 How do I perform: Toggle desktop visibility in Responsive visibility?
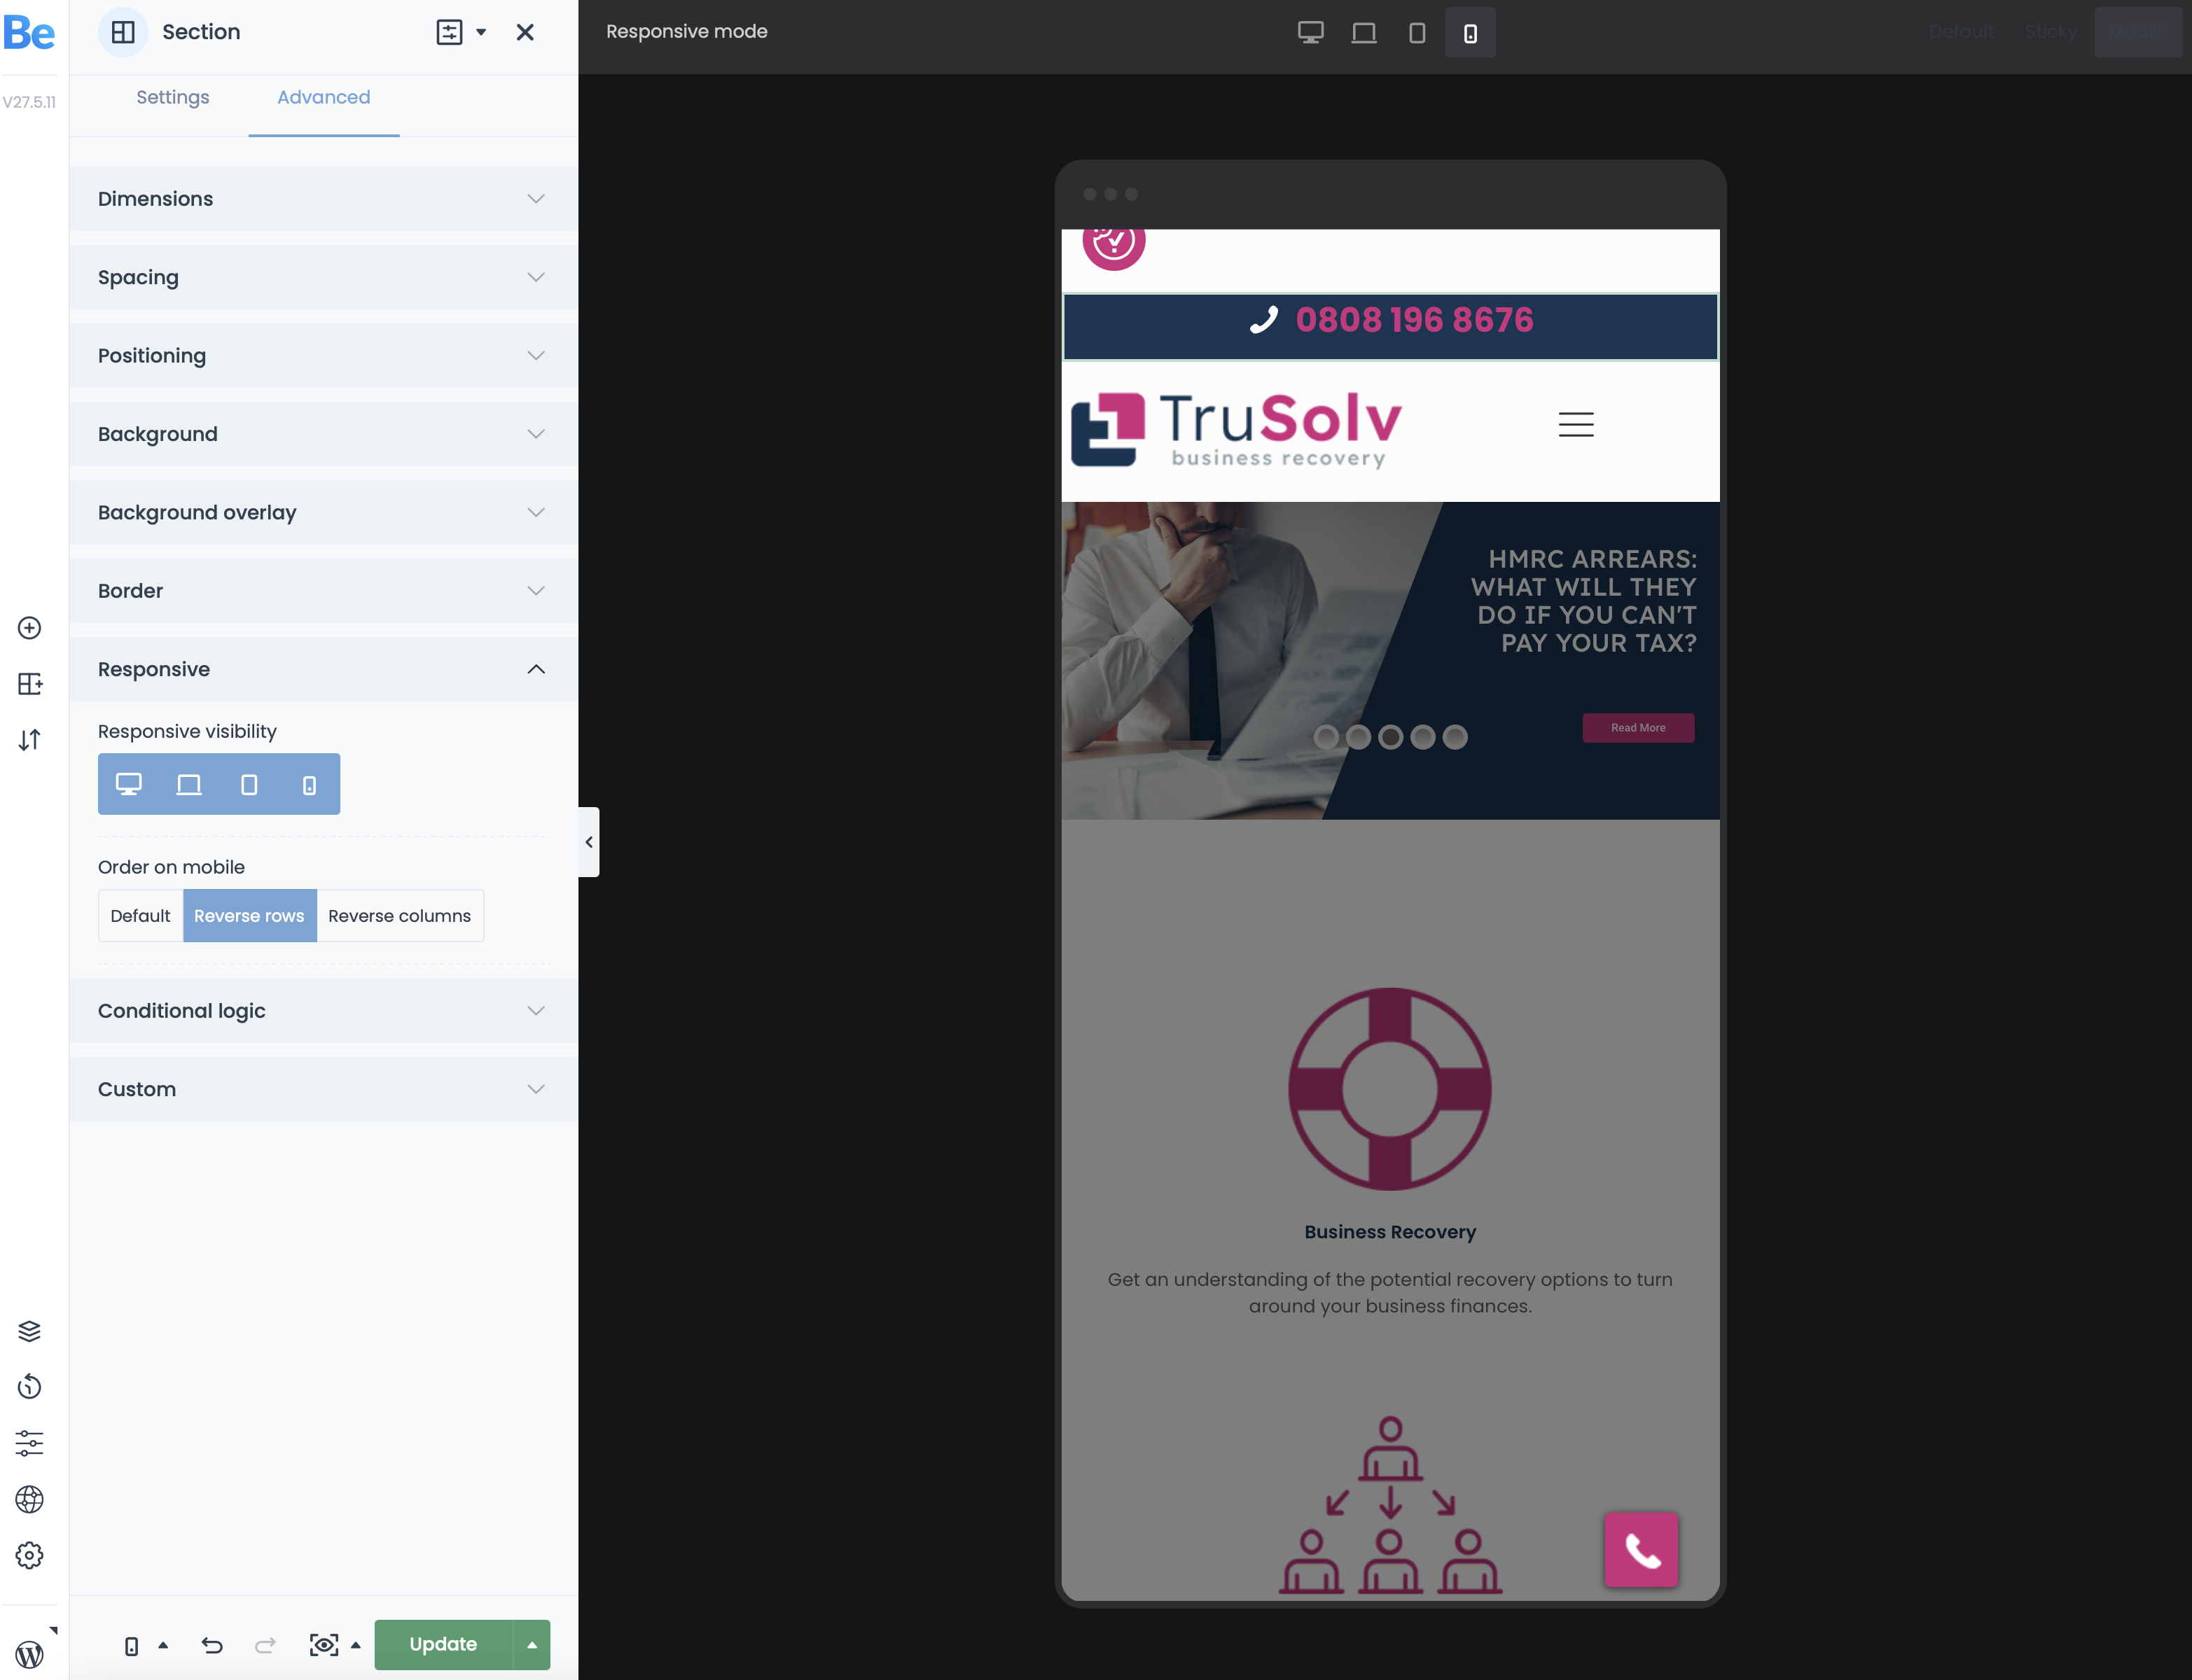pyautogui.click(x=129, y=783)
